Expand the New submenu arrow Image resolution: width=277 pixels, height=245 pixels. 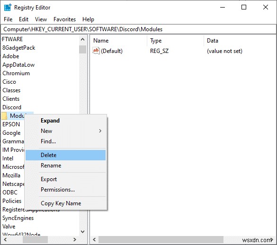point(100,131)
